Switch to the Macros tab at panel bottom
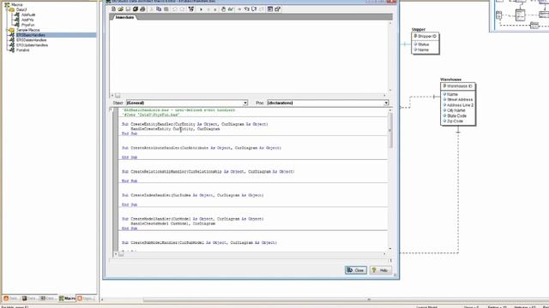This screenshot has height=308, width=549. [x=67, y=299]
